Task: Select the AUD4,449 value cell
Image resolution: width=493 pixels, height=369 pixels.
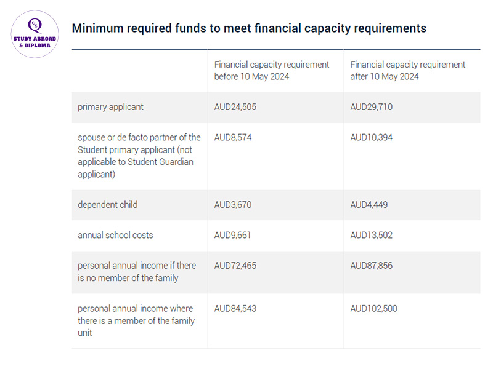Action: 369,205
